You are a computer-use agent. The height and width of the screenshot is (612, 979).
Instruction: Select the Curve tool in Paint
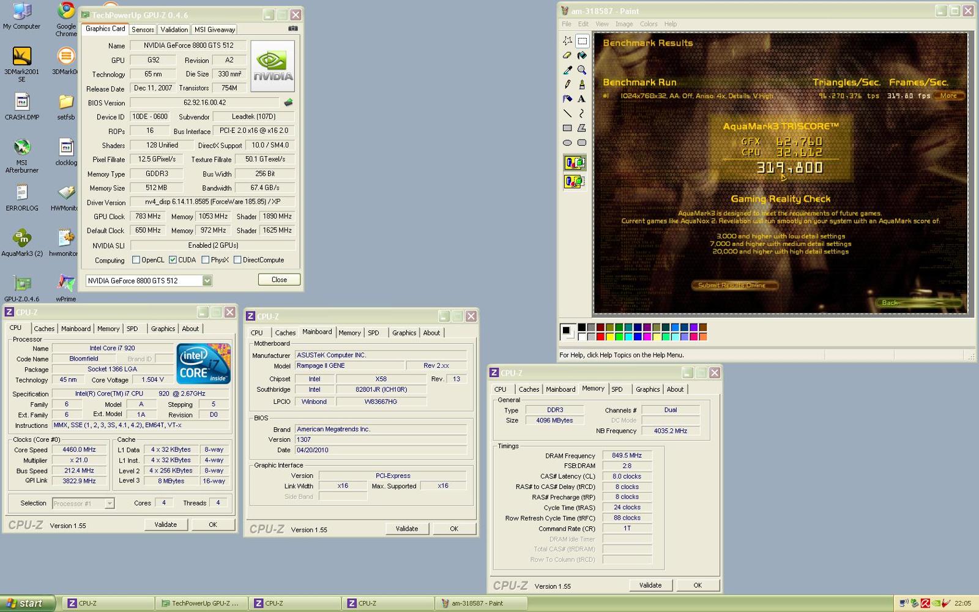point(582,113)
